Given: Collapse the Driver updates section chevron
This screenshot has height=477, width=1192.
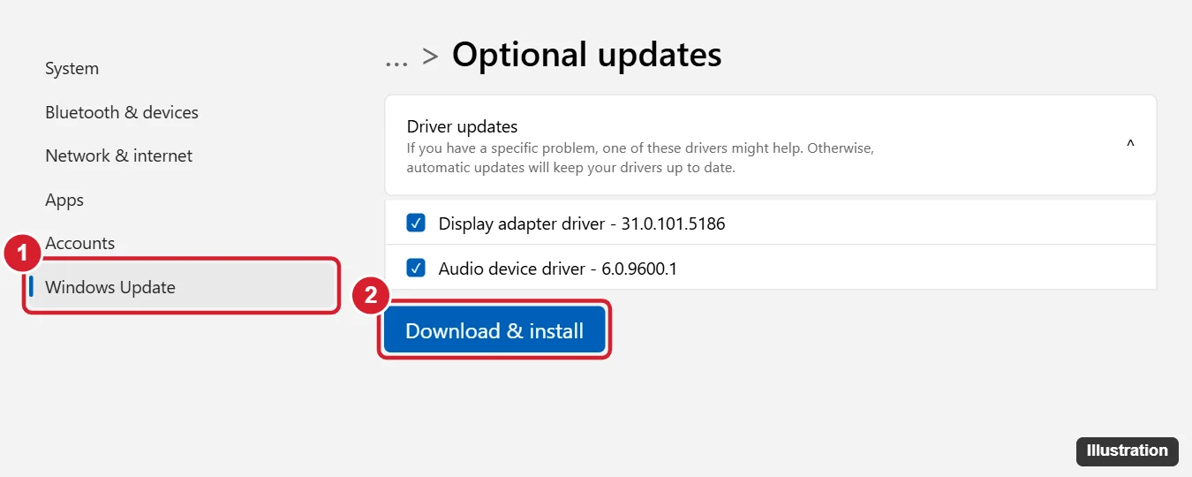Looking at the screenshot, I should 1130,145.
